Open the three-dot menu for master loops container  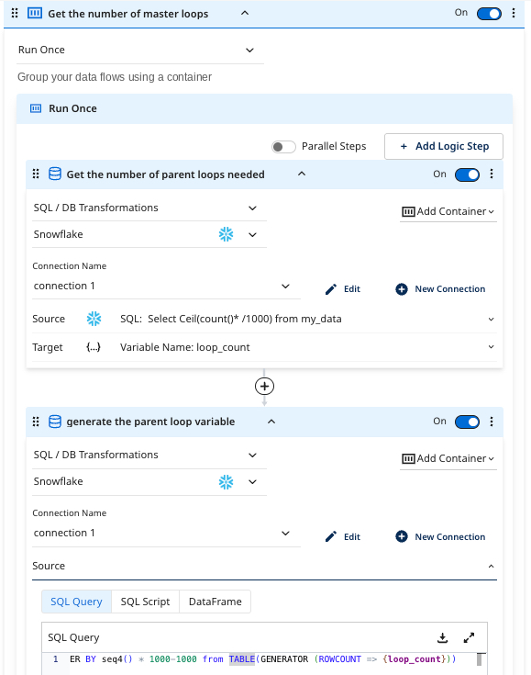coord(514,13)
